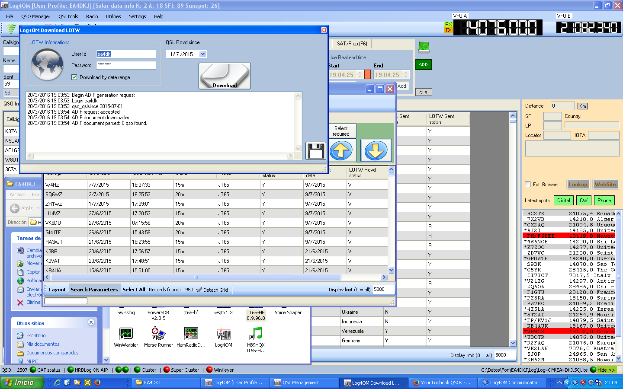The height and width of the screenshot is (389, 623).
Task: Click the Start time spinner arrows
Action: pyautogui.click(x=360, y=75)
